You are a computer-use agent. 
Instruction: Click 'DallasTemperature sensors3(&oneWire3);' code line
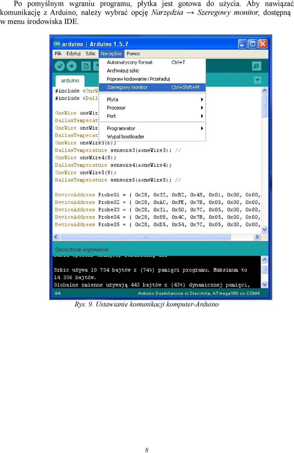click(118, 150)
